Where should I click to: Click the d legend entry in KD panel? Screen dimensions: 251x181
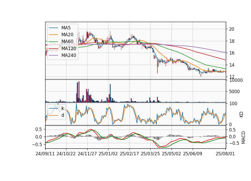point(62,115)
